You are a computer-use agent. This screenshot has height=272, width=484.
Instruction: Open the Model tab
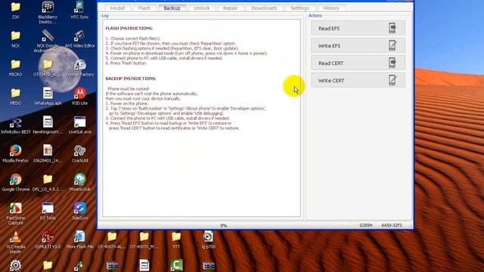pos(118,8)
